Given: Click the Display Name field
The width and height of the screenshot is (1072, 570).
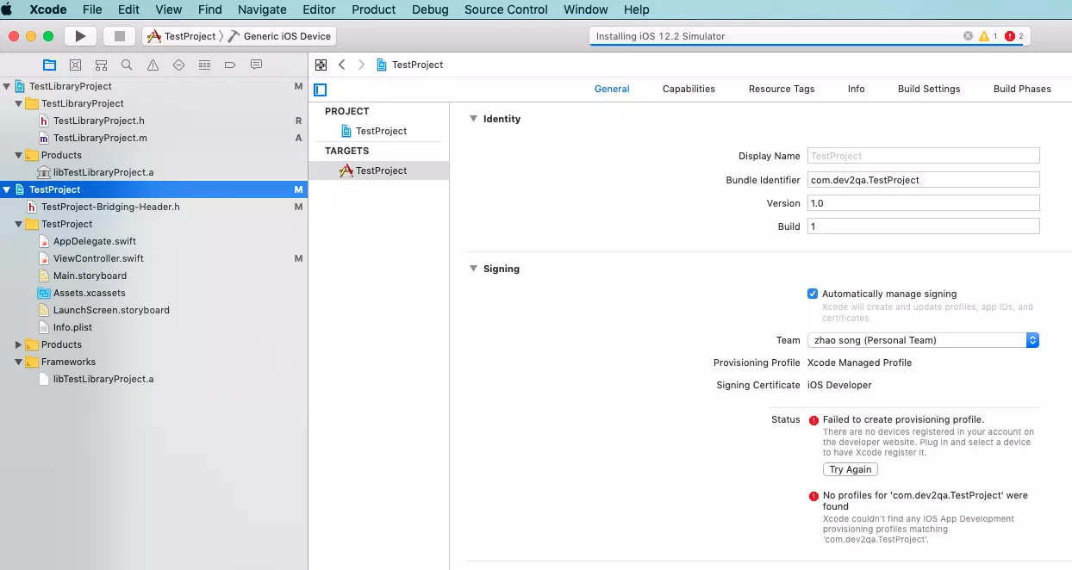Looking at the screenshot, I should (923, 156).
